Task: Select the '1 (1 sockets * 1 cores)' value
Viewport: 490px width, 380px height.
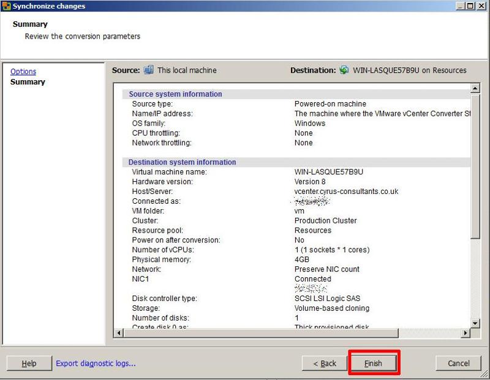Action: click(332, 250)
